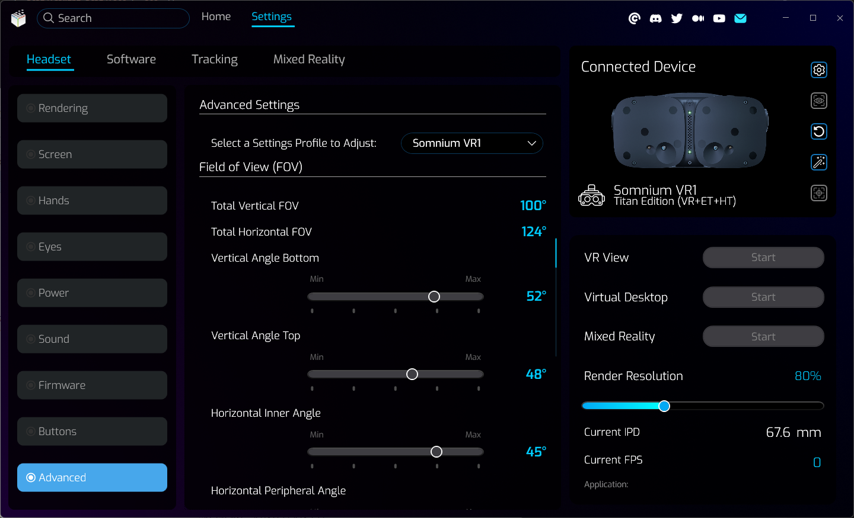Image resolution: width=854 pixels, height=518 pixels.
Task: Switch to the Tracking tab
Action: 214,59
